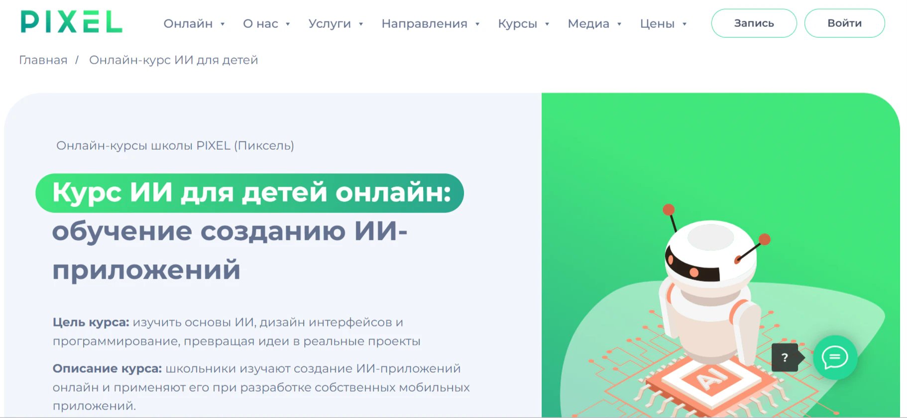Click the Онлайн-курс ИИ для детей breadcrumb
Viewport: 907px width, 418px height.
coord(174,60)
